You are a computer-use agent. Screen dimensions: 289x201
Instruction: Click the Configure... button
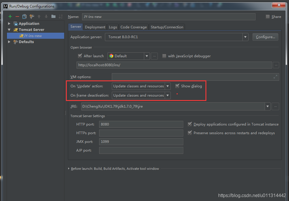[x=265, y=37]
